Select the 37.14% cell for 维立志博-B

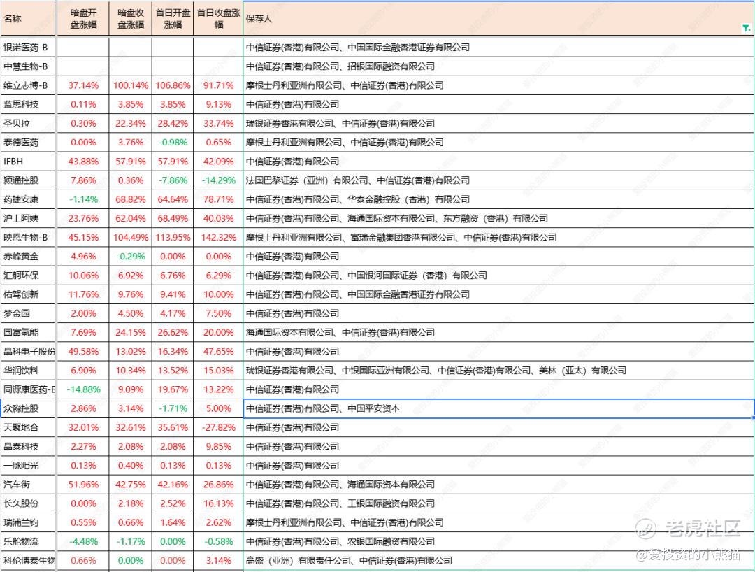tap(82, 85)
